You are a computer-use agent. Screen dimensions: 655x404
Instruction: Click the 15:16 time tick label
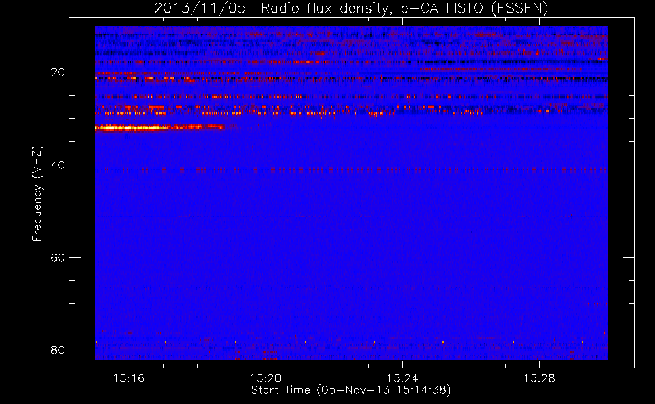pos(129,378)
